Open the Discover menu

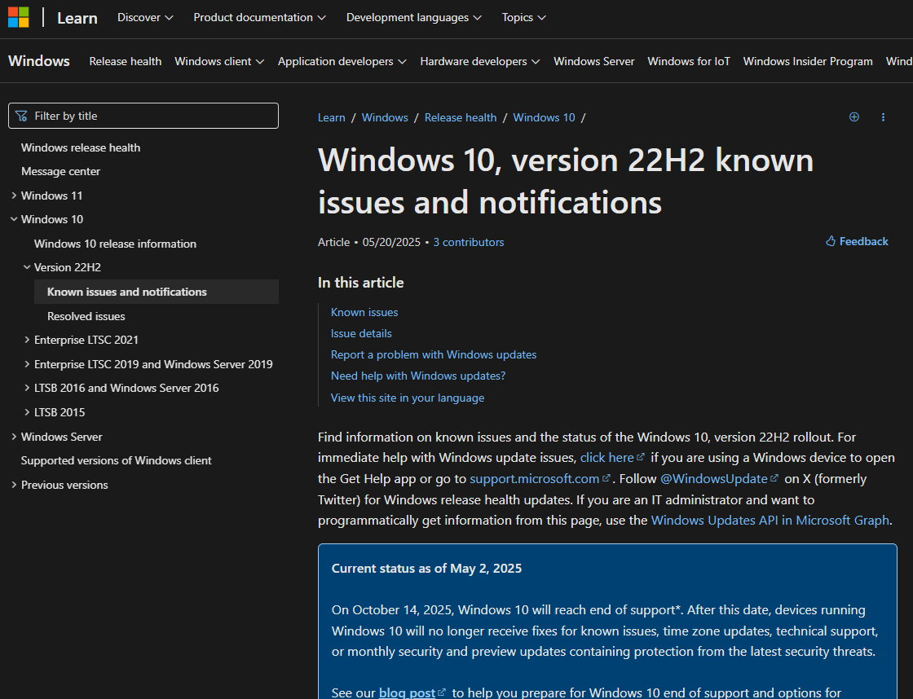tap(144, 17)
